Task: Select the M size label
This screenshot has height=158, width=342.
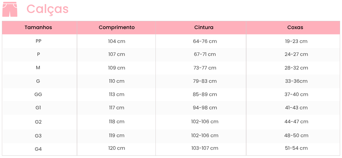Action: pos(38,68)
